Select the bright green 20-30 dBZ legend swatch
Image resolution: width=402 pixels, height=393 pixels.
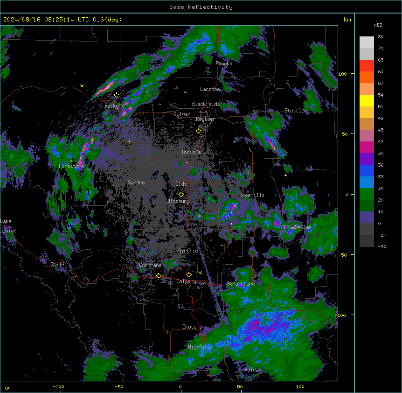point(367,194)
